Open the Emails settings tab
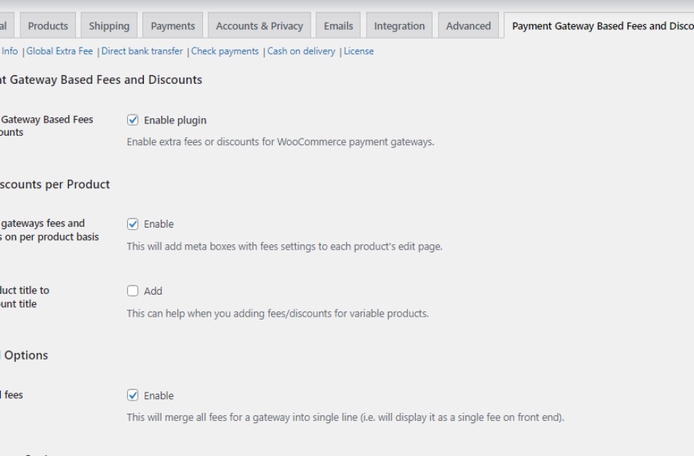 pyautogui.click(x=338, y=25)
